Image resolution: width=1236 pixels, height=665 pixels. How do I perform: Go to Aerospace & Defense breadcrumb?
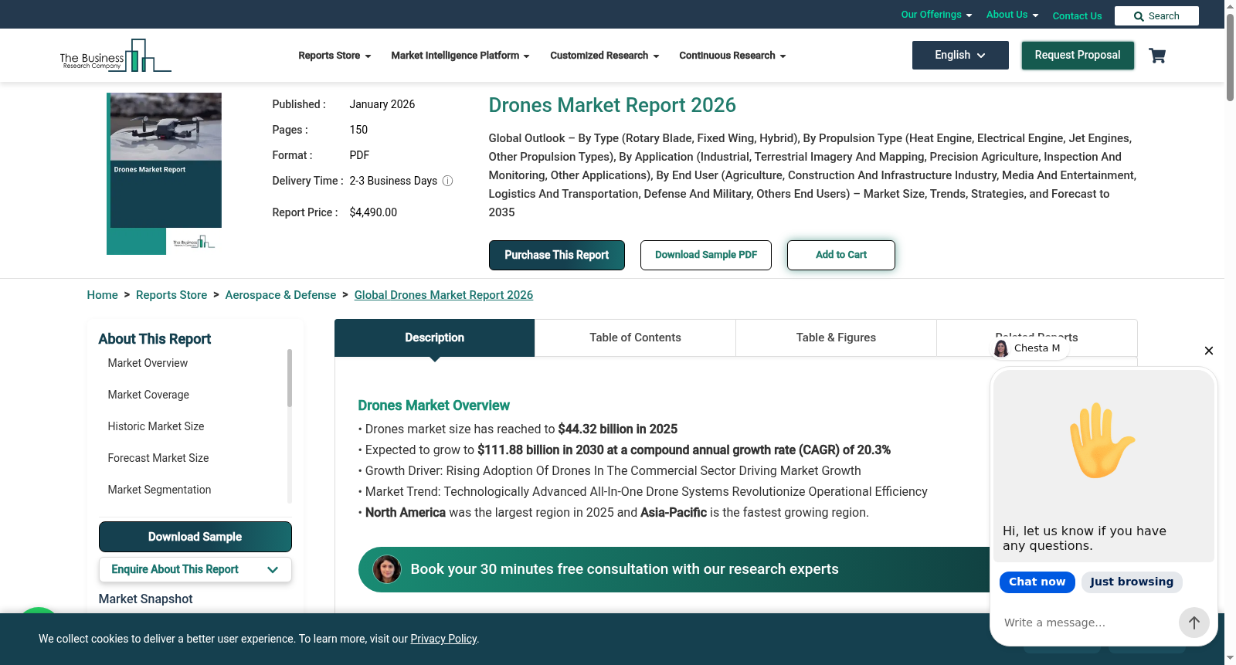[280, 295]
